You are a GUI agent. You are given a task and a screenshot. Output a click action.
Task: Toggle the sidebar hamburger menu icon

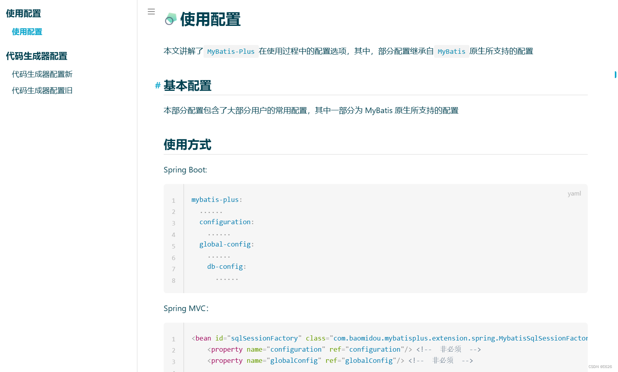151,12
